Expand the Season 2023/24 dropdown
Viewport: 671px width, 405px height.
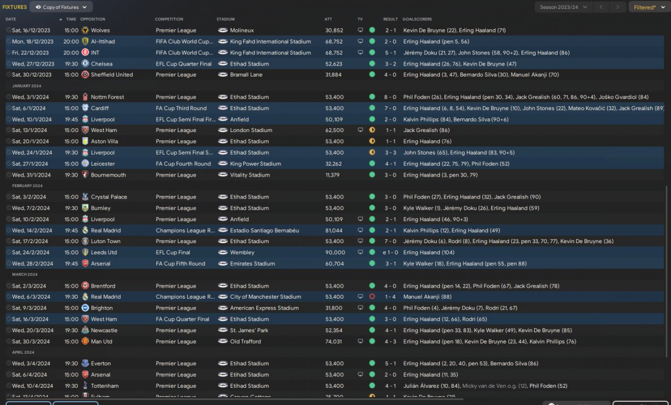pyautogui.click(x=564, y=7)
